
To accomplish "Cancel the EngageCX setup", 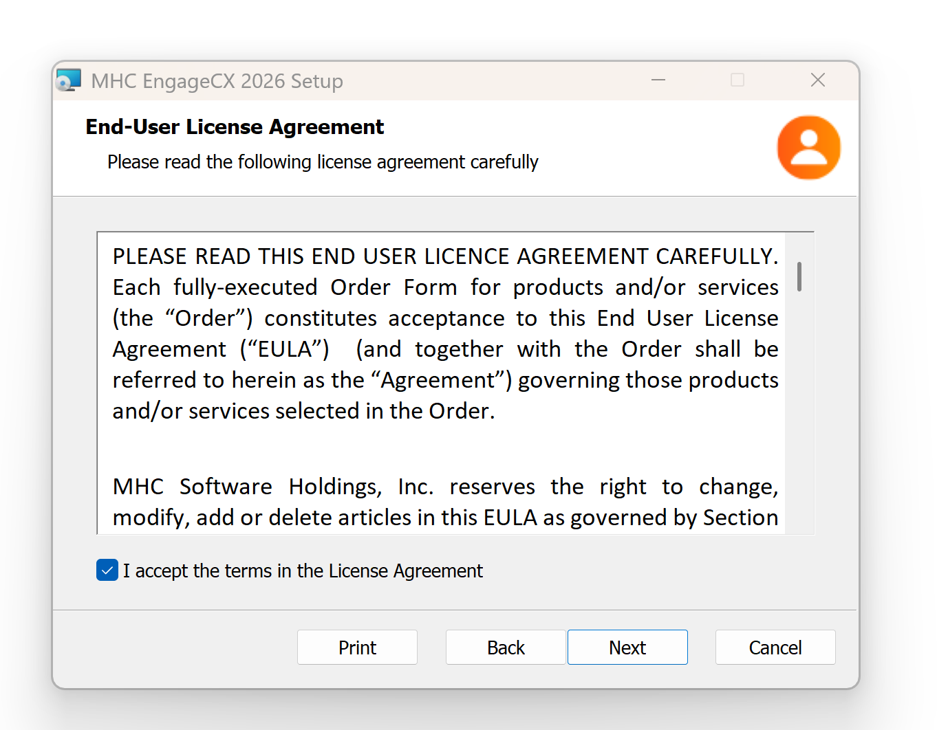I will (775, 647).
